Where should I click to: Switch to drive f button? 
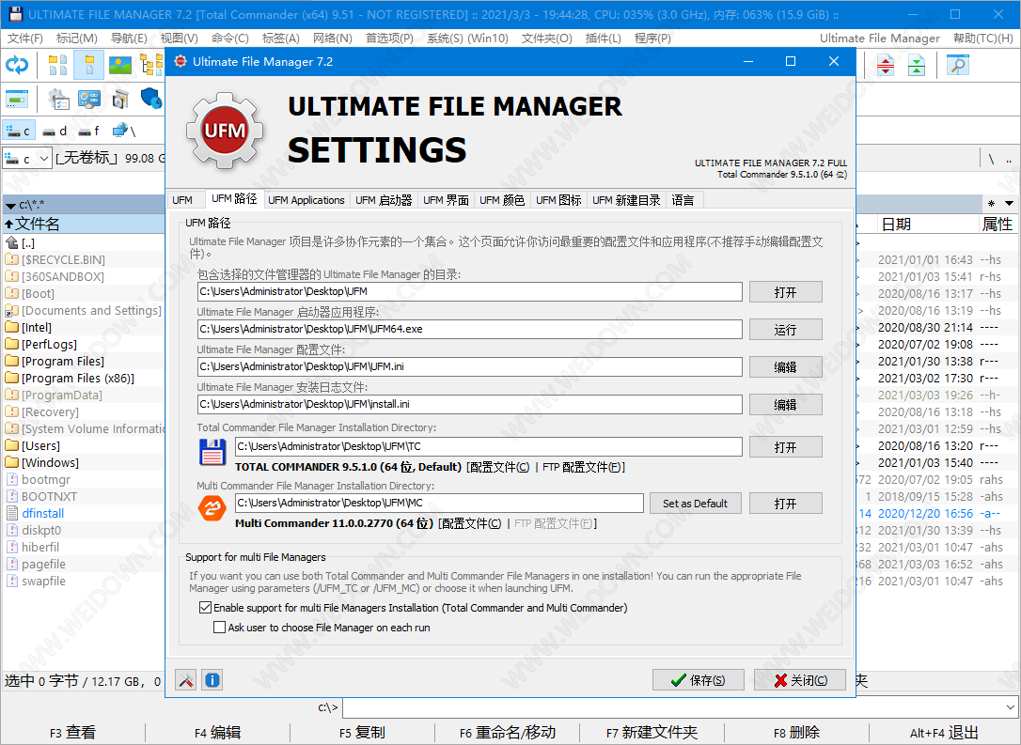pyautogui.click(x=88, y=131)
